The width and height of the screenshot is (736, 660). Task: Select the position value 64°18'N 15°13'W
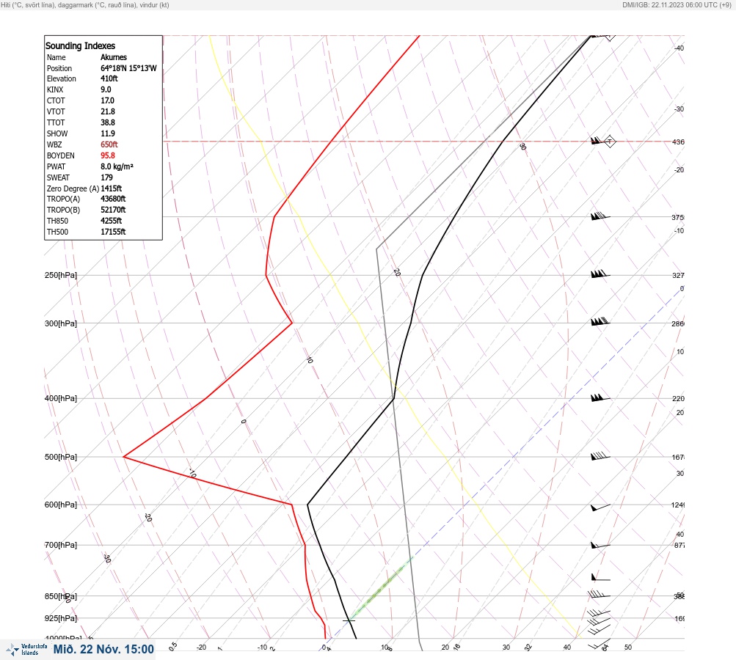point(128,68)
